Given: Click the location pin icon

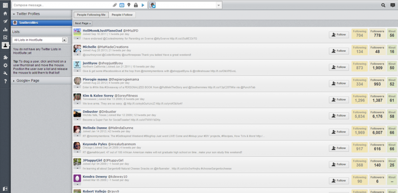Looking at the screenshot, I should tap(129, 5).
